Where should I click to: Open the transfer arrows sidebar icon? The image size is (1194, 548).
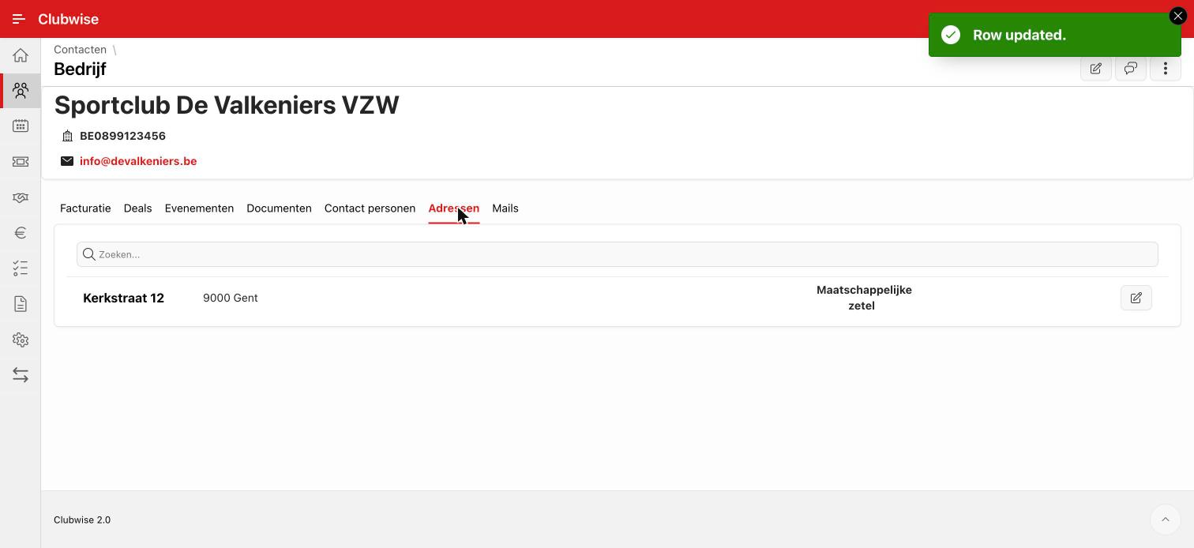pyautogui.click(x=21, y=375)
